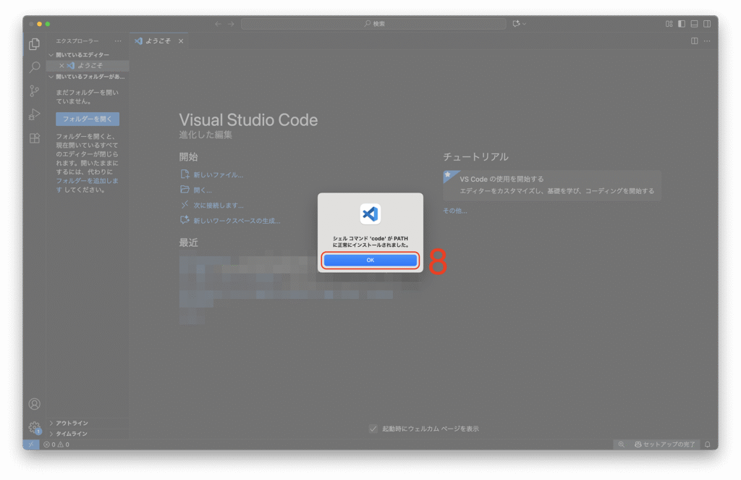
Task: Click the Accounts icon in activity bar
Action: [34, 404]
